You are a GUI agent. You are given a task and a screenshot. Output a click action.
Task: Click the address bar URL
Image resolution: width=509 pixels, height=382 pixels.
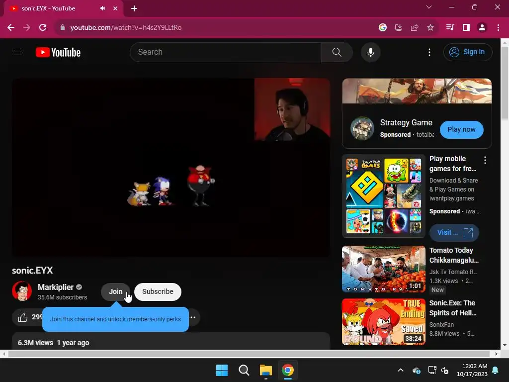[126, 28]
